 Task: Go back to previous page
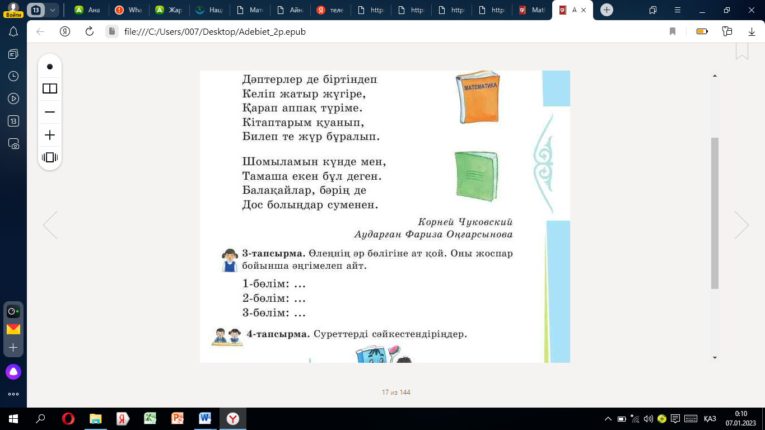coord(40,32)
